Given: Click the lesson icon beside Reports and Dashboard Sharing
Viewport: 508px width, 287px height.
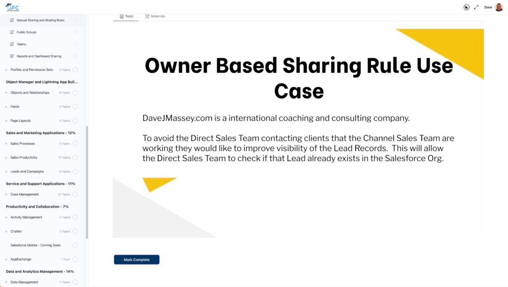Looking at the screenshot, I should 12,56.
